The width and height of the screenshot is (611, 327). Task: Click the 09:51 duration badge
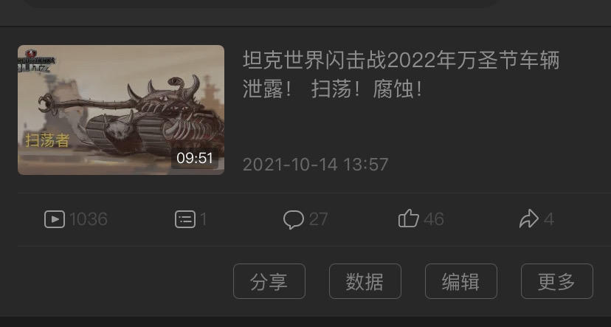click(195, 158)
